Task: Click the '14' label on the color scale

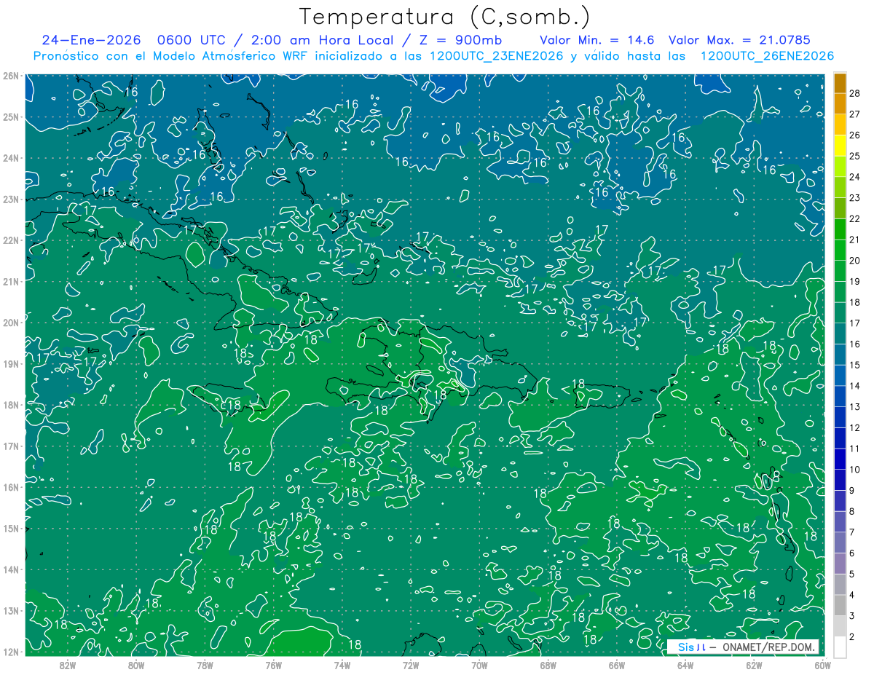Action: coord(854,386)
